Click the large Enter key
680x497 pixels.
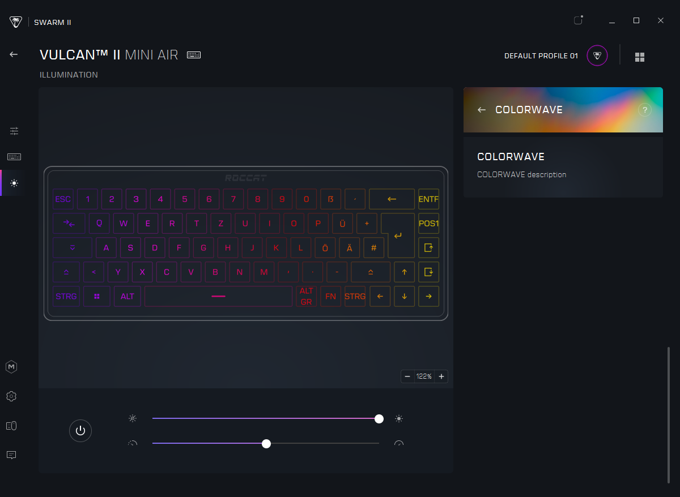(398, 235)
